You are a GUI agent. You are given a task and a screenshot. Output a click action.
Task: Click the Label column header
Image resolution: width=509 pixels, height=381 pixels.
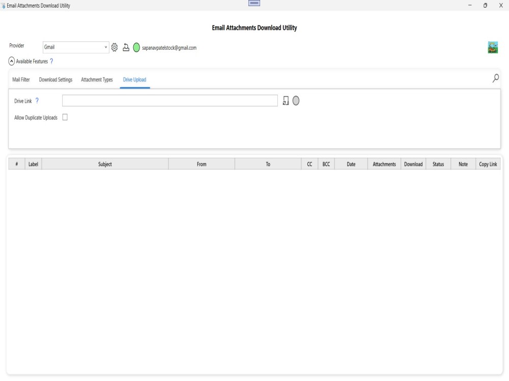tap(33, 164)
